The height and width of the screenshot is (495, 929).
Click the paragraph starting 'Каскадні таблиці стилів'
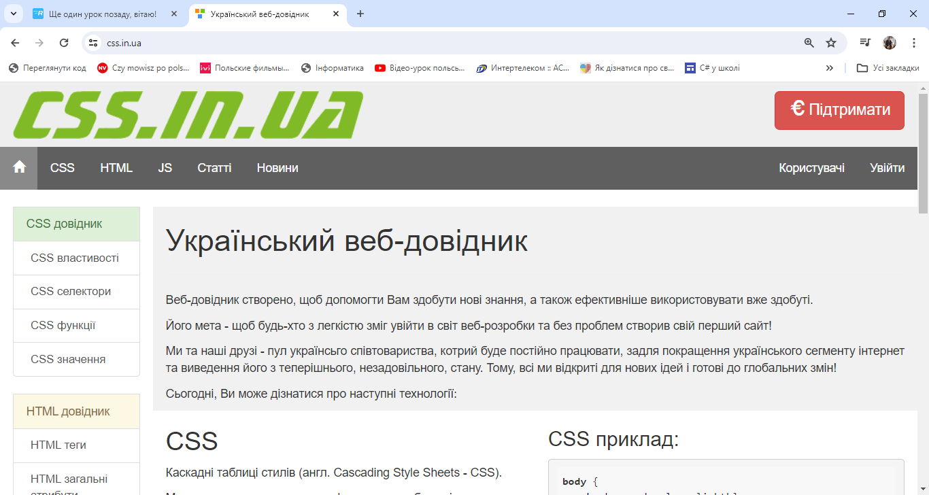tap(333, 473)
